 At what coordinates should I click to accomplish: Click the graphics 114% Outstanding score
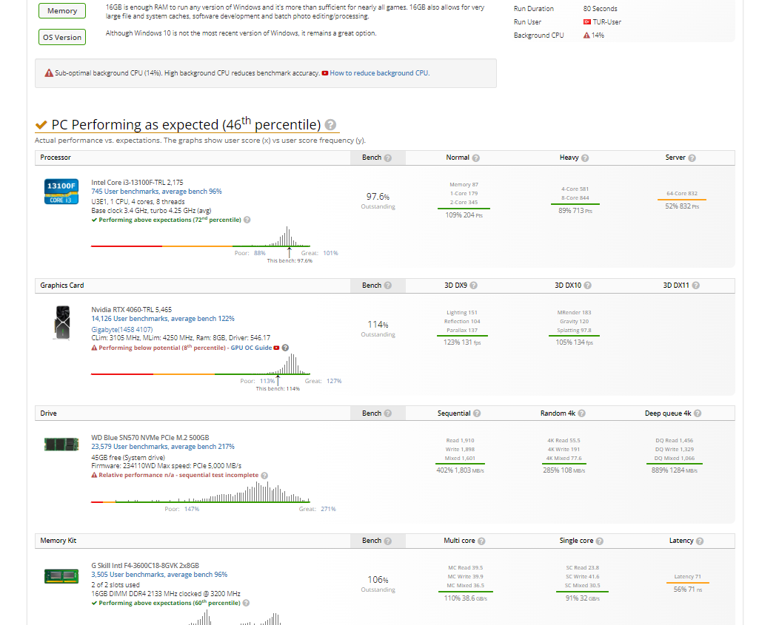378,328
